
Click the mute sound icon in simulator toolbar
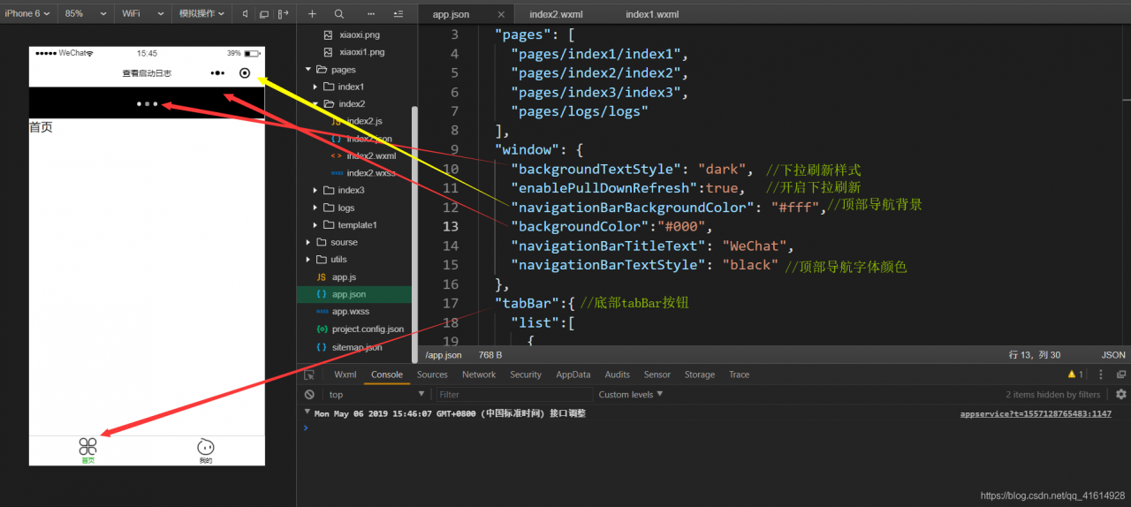(246, 14)
